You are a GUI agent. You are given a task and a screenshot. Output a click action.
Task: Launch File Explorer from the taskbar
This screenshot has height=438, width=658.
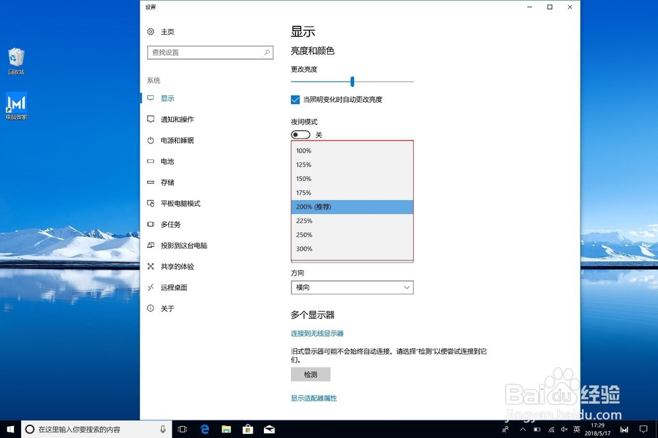tap(226, 429)
